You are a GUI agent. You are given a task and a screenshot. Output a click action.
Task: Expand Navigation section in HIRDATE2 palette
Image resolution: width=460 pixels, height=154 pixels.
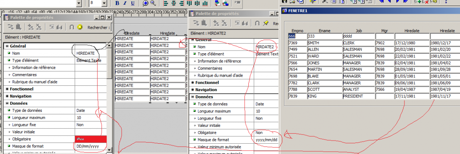(x=192, y=90)
